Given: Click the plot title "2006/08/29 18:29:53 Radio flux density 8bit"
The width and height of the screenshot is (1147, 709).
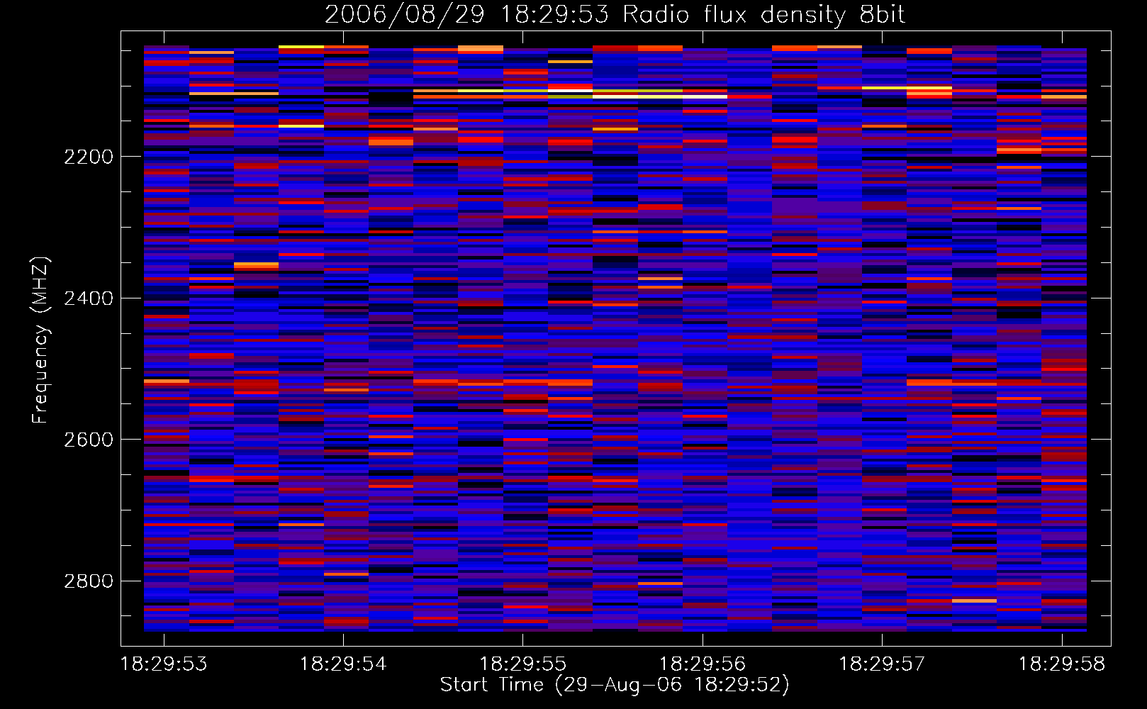Looking at the screenshot, I should click(x=615, y=14).
